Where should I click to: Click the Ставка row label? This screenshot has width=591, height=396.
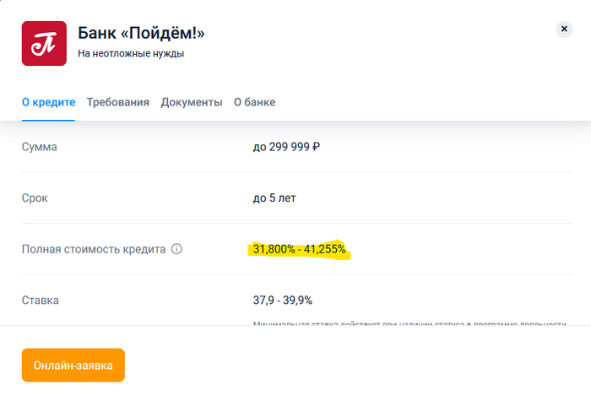pyautogui.click(x=41, y=300)
